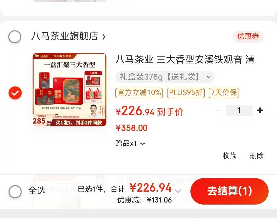Viewport: 277px width, 218px height.
Task: Open the 八马茶业 三大香型安溪铁观音 product title
Action: click(185, 59)
